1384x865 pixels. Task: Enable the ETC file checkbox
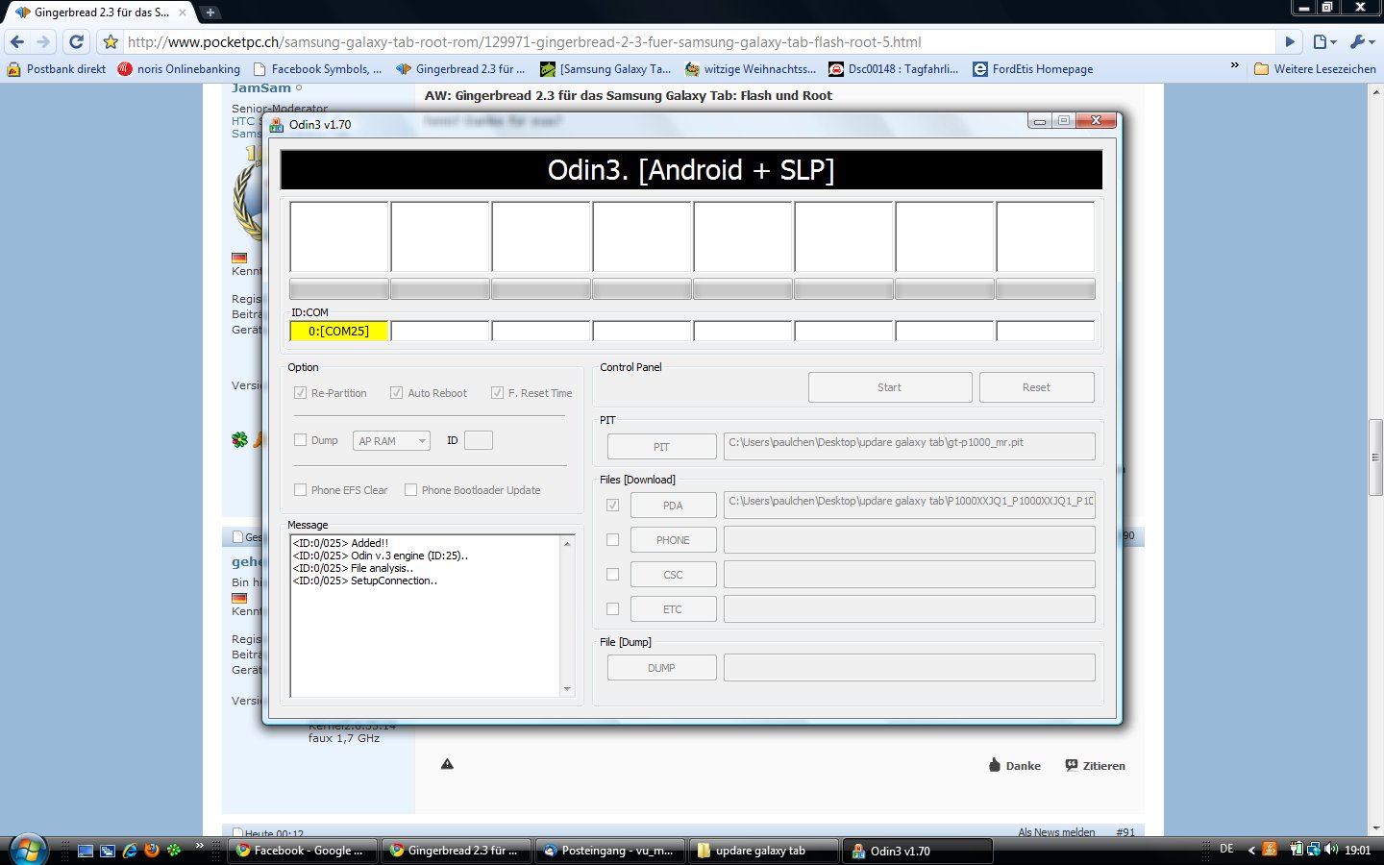tap(612, 609)
